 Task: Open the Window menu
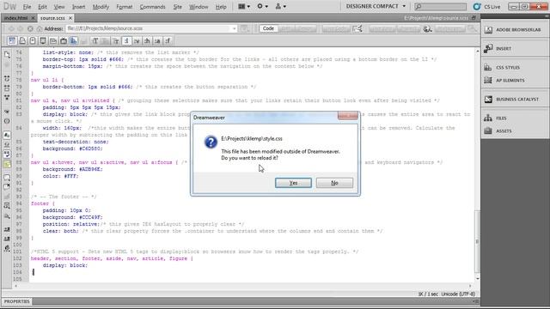click(199, 7)
